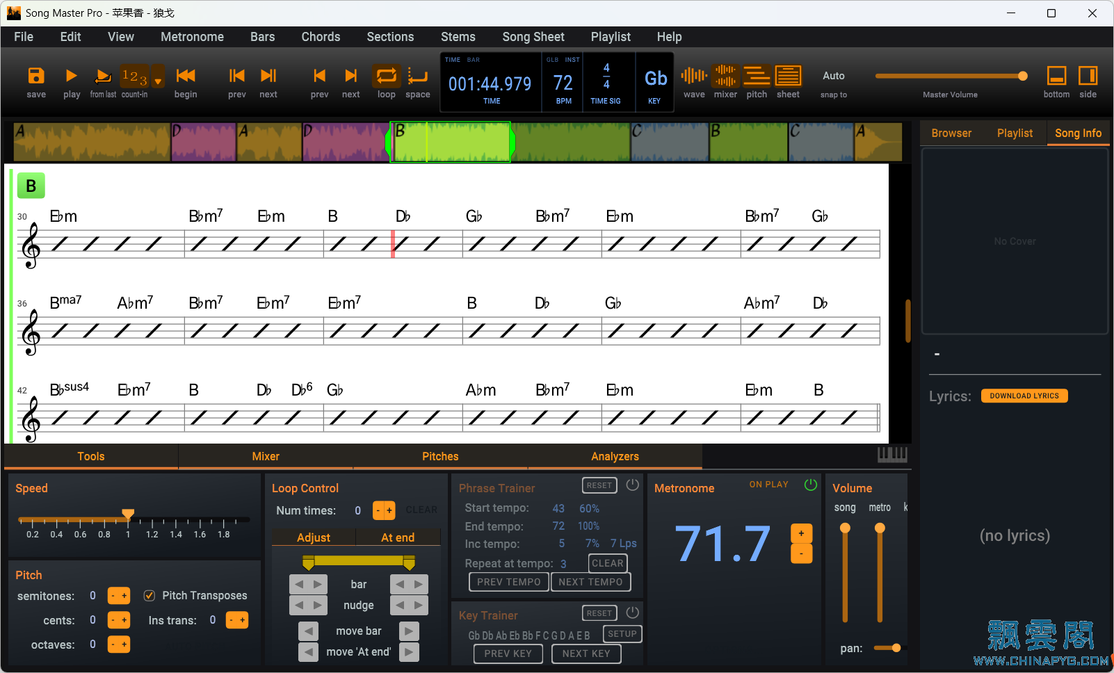This screenshot has width=1114, height=673.
Task: Open the Stems menu
Action: [458, 37]
